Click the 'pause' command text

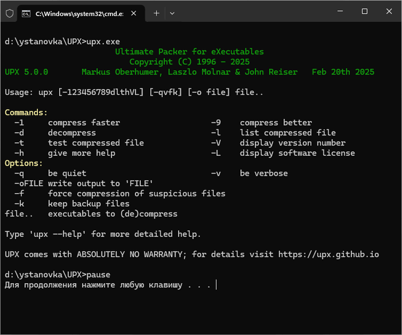coord(98,275)
